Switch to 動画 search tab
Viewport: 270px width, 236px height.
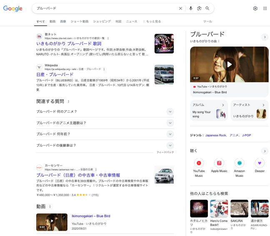coord(52,21)
